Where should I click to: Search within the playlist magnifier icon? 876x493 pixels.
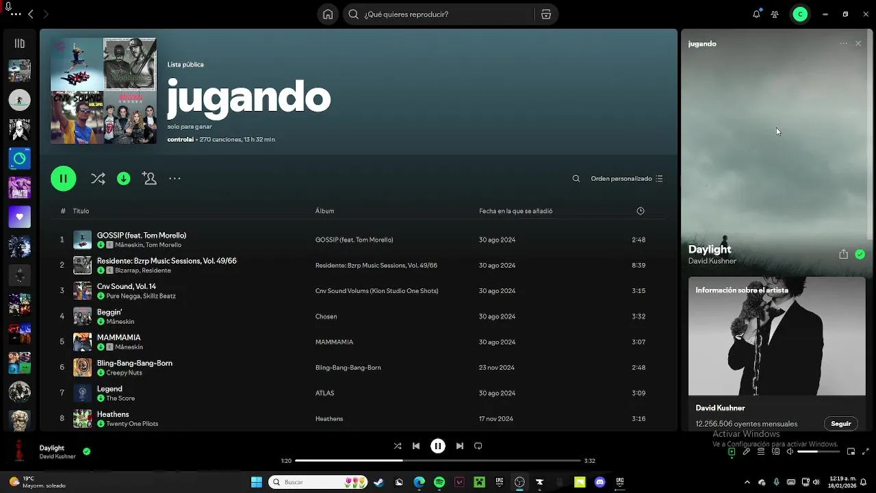pyautogui.click(x=576, y=179)
